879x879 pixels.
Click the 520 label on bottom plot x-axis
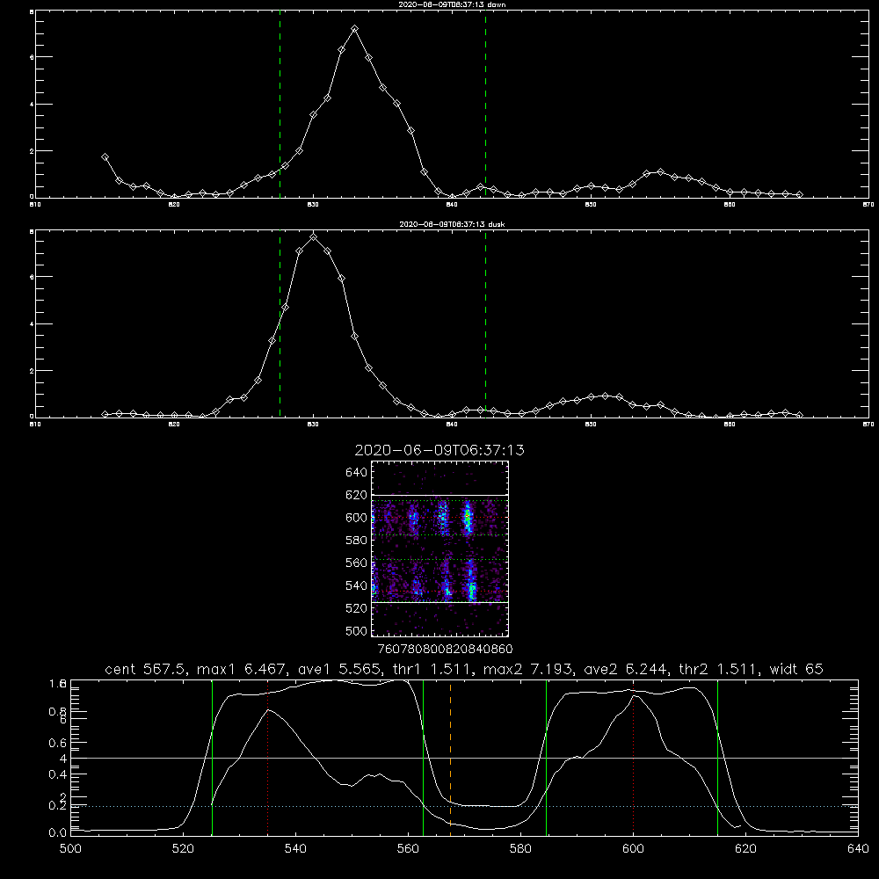click(x=183, y=849)
